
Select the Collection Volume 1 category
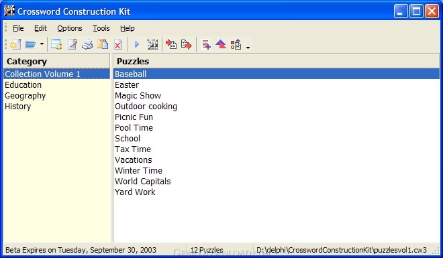tap(56, 74)
